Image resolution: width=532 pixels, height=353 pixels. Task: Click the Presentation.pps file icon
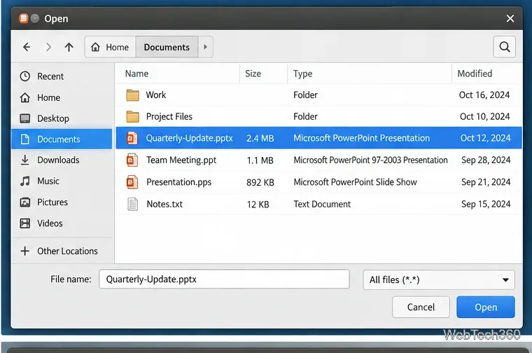(132, 182)
